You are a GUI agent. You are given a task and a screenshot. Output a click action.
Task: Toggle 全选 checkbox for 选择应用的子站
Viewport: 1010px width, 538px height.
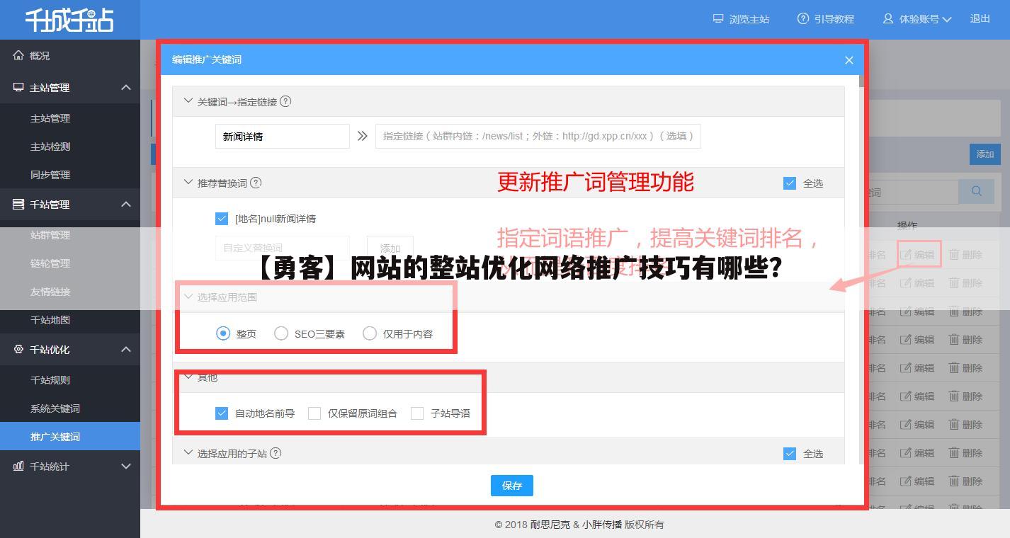[790, 454]
